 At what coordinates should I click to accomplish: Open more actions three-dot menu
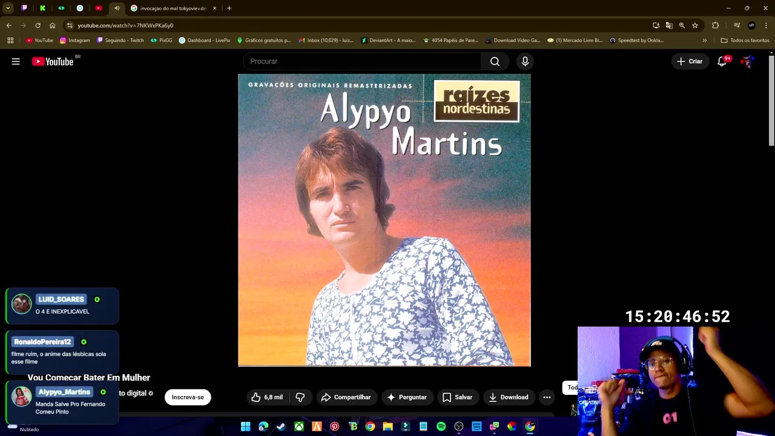[x=547, y=397]
